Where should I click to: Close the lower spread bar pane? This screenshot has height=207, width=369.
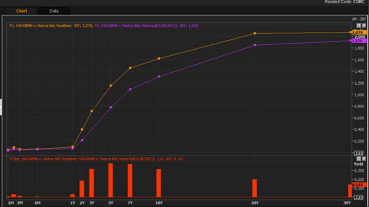tap(364, 159)
